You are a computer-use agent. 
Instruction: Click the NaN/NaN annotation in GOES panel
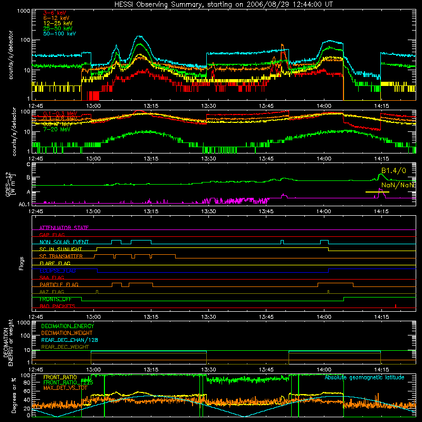pyautogui.click(x=398, y=185)
